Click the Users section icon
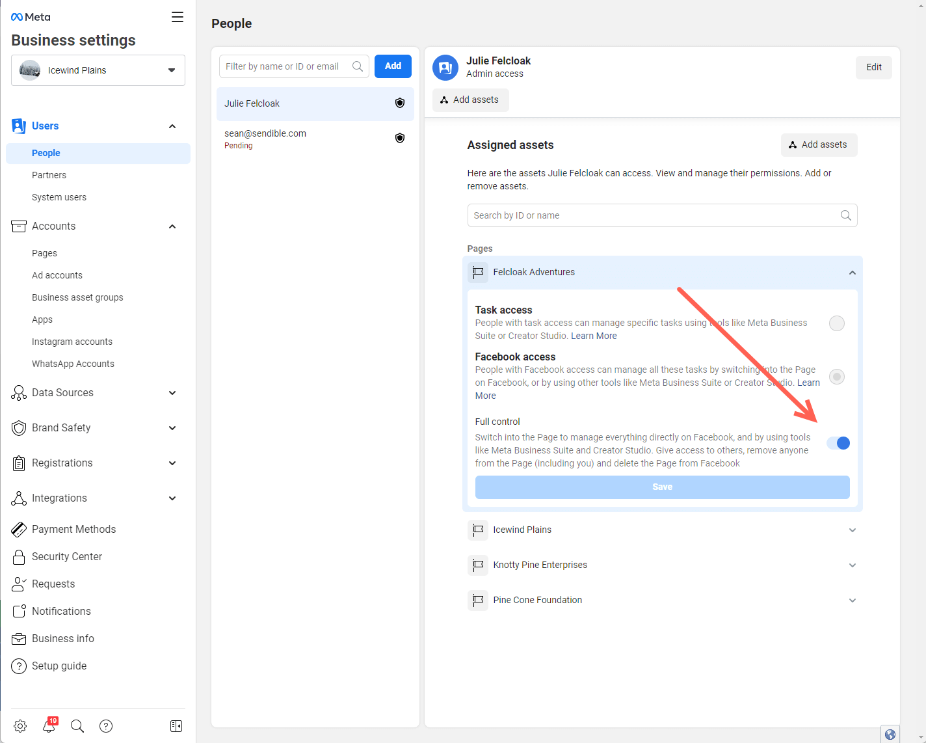The height and width of the screenshot is (743, 926). [19, 126]
